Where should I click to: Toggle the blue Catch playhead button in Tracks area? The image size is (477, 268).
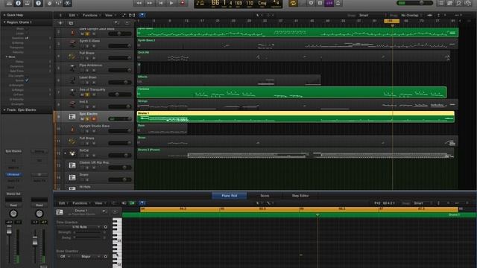(x=142, y=15)
